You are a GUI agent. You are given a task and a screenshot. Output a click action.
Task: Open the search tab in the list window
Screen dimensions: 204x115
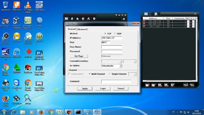coord(156,14)
